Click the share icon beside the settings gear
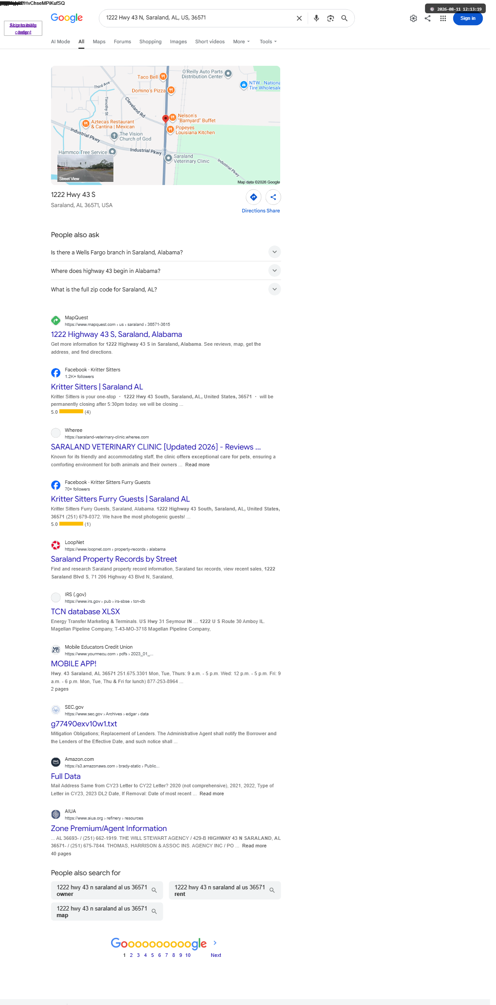This screenshot has width=496, height=1005. 428,19
